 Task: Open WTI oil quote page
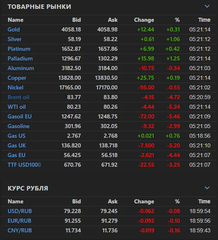coord(16,107)
